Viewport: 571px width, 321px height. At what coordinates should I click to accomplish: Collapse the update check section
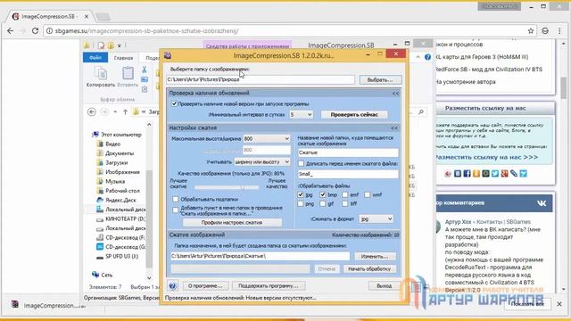(395, 94)
